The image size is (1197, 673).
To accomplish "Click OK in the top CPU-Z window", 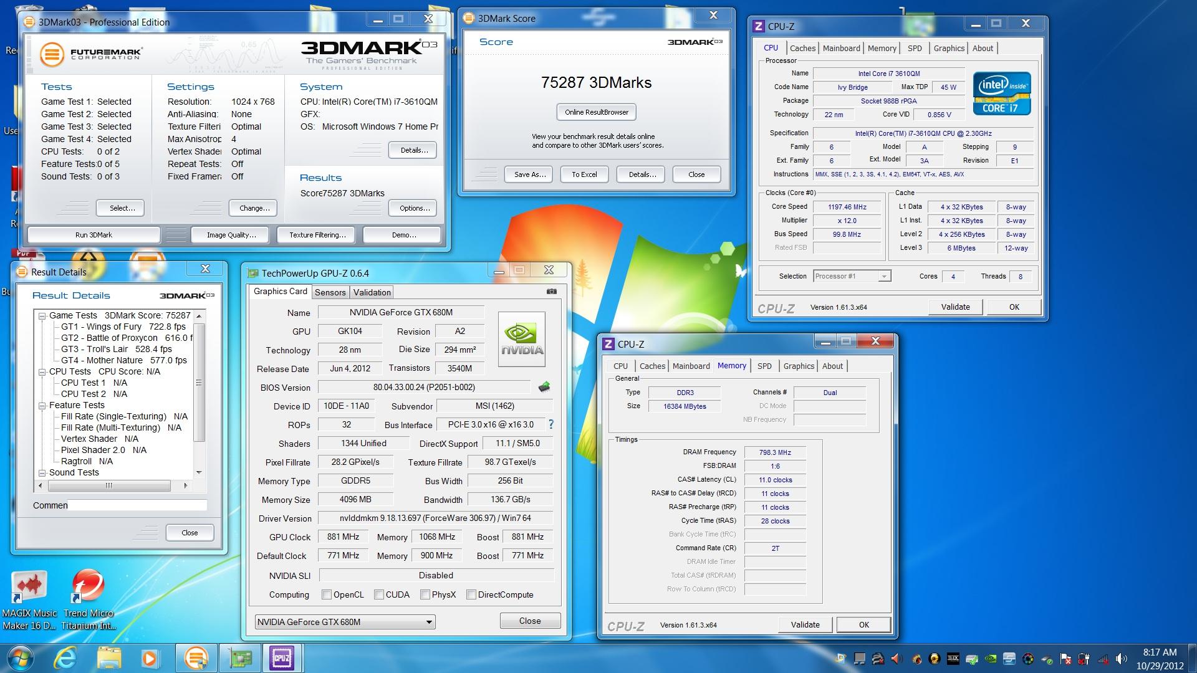I will pyautogui.click(x=1014, y=307).
